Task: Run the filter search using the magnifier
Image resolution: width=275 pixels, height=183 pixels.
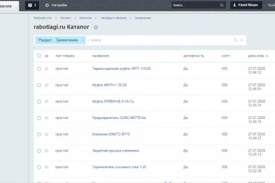Action: coord(235,40)
